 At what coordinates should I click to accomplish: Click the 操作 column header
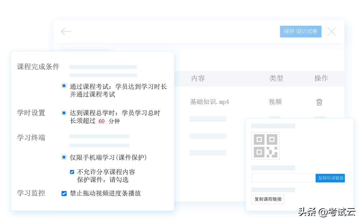click(x=321, y=78)
